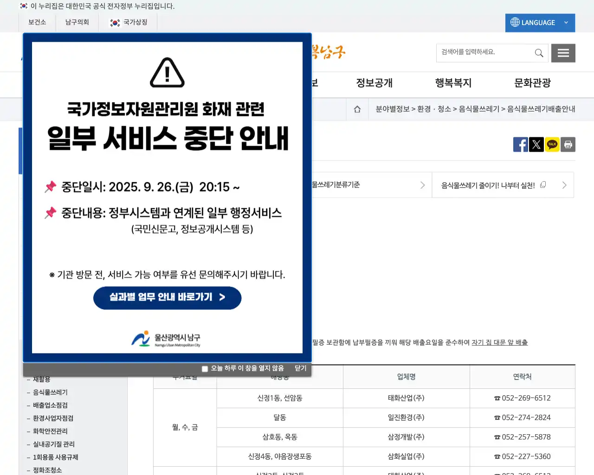Open the 남구의회 top link
594x475 pixels.
[x=77, y=22]
